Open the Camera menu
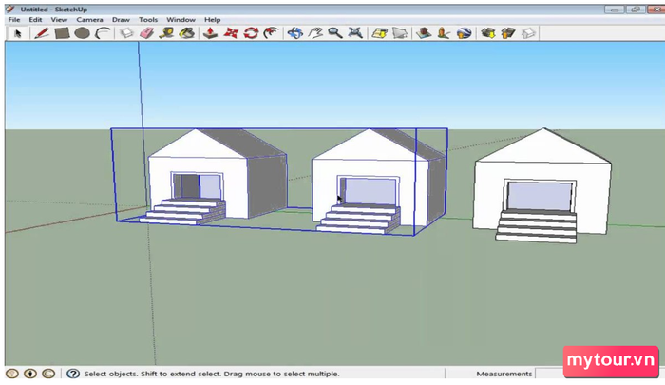Screen dimensions: 665x385 [x=89, y=20]
